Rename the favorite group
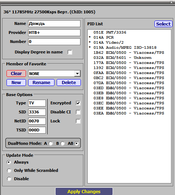Image resolution: width=175 pixels, height=195 pixels. click(41, 83)
